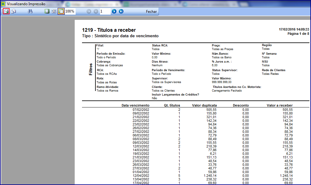Screen dimensions: 311x185
Task: Click the Fechar button
Action: click(x=151, y=12)
